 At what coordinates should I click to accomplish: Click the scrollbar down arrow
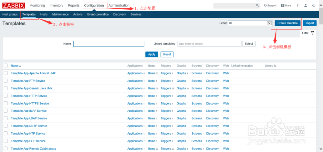[321, 149]
